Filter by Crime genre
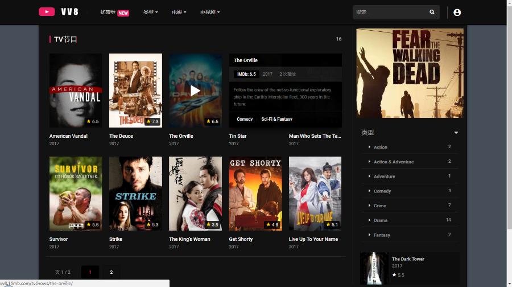 click(x=380, y=206)
